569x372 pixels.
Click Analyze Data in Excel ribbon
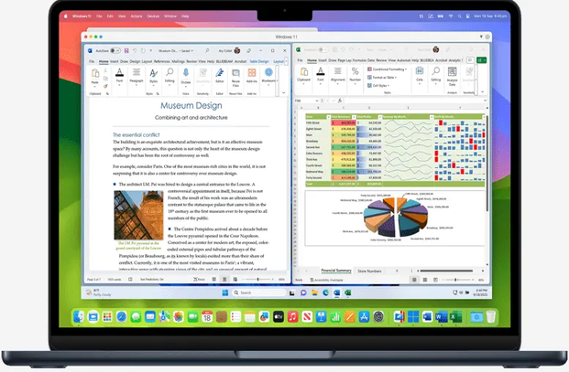[452, 76]
